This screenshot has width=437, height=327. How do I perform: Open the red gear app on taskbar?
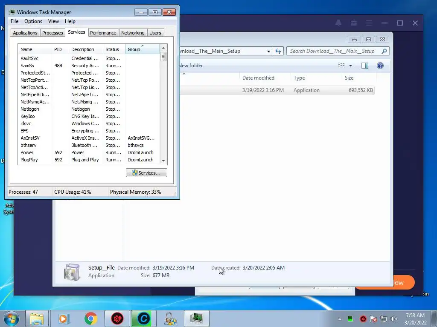point(117,318)
